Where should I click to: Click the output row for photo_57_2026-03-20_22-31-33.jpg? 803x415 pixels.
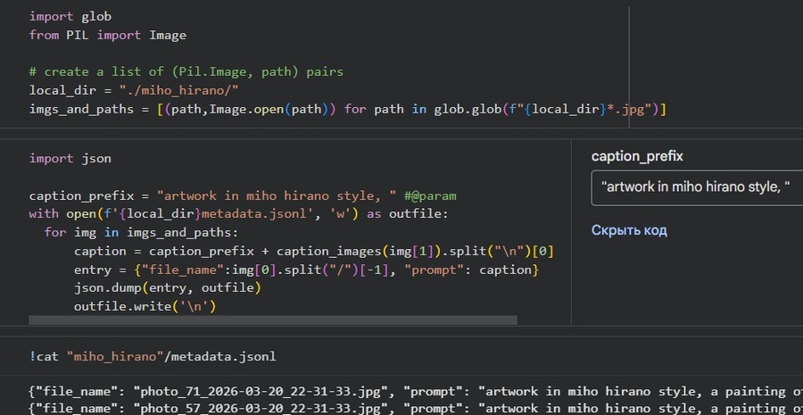(x=416, y=409)
